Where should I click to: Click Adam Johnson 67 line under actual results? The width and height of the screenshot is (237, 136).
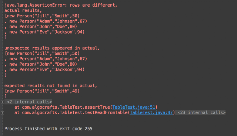pyautogui.click(x=46, y=21)
